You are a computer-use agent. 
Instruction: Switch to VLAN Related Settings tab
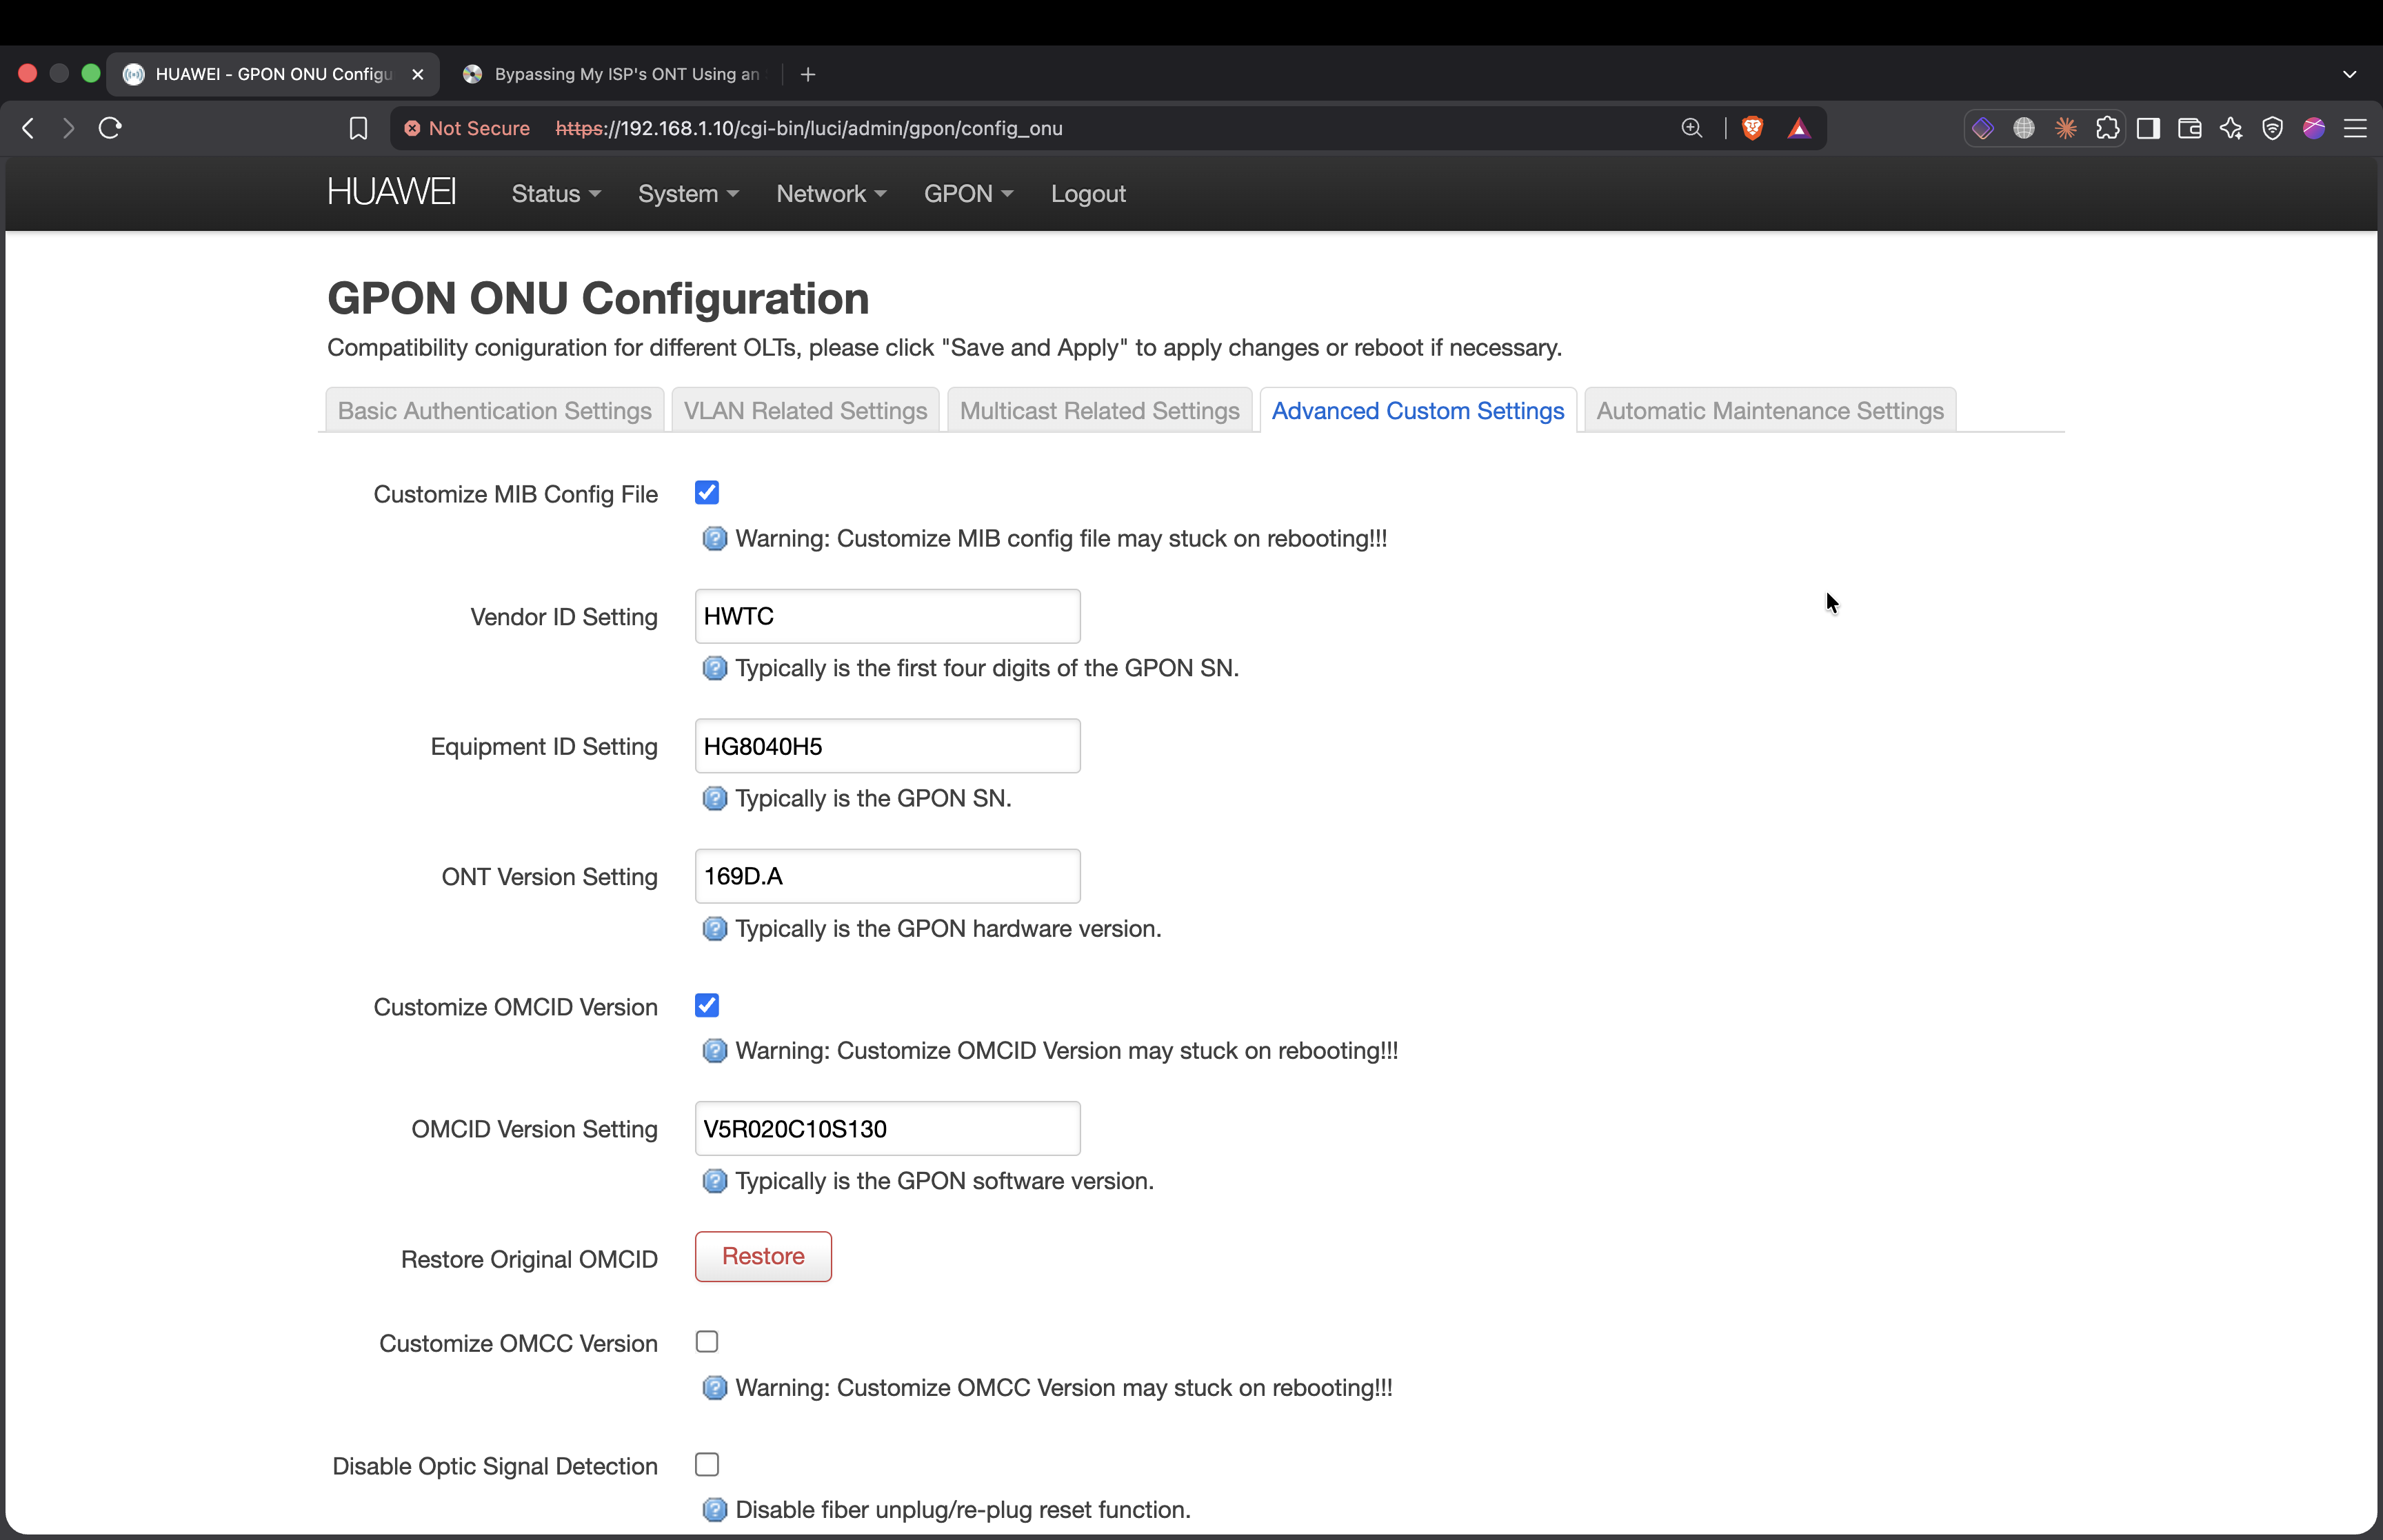(x=806, y=411)
